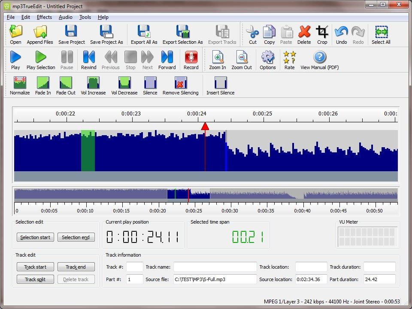Click the green selected region in waveform

coord(88,151)
